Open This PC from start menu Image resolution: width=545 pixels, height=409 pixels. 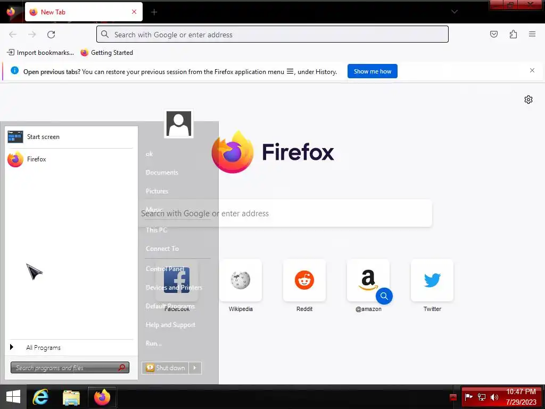(156, 230)
